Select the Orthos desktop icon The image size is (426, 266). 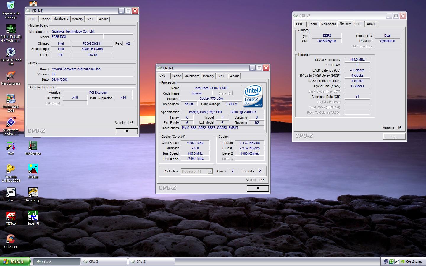coord(33,171)
